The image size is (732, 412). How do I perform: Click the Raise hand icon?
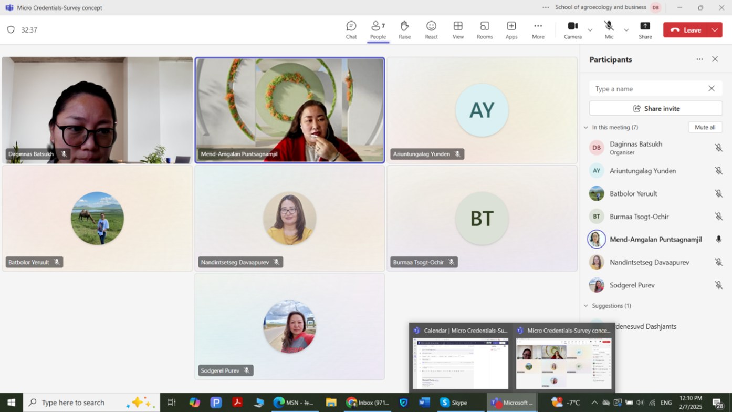click(x=404, y=29)
